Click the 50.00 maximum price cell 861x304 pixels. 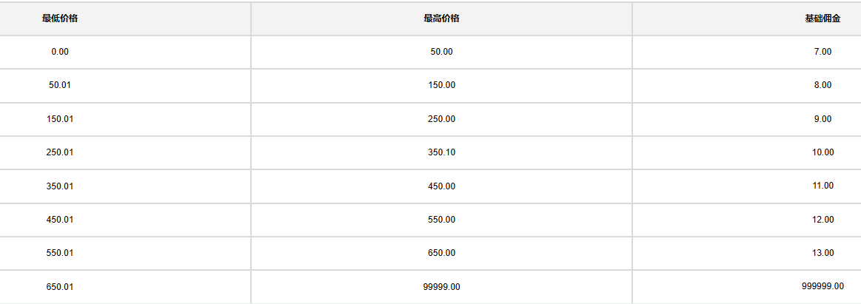pos(441,52)
